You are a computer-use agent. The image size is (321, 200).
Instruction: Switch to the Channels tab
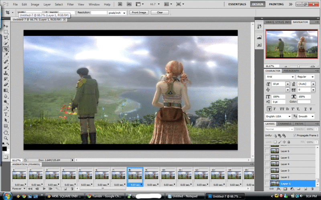pyautogui.click(x=284, y=124)
